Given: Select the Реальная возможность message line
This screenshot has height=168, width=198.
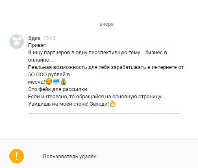Looking at the screenshot, I should click(106, 67).
